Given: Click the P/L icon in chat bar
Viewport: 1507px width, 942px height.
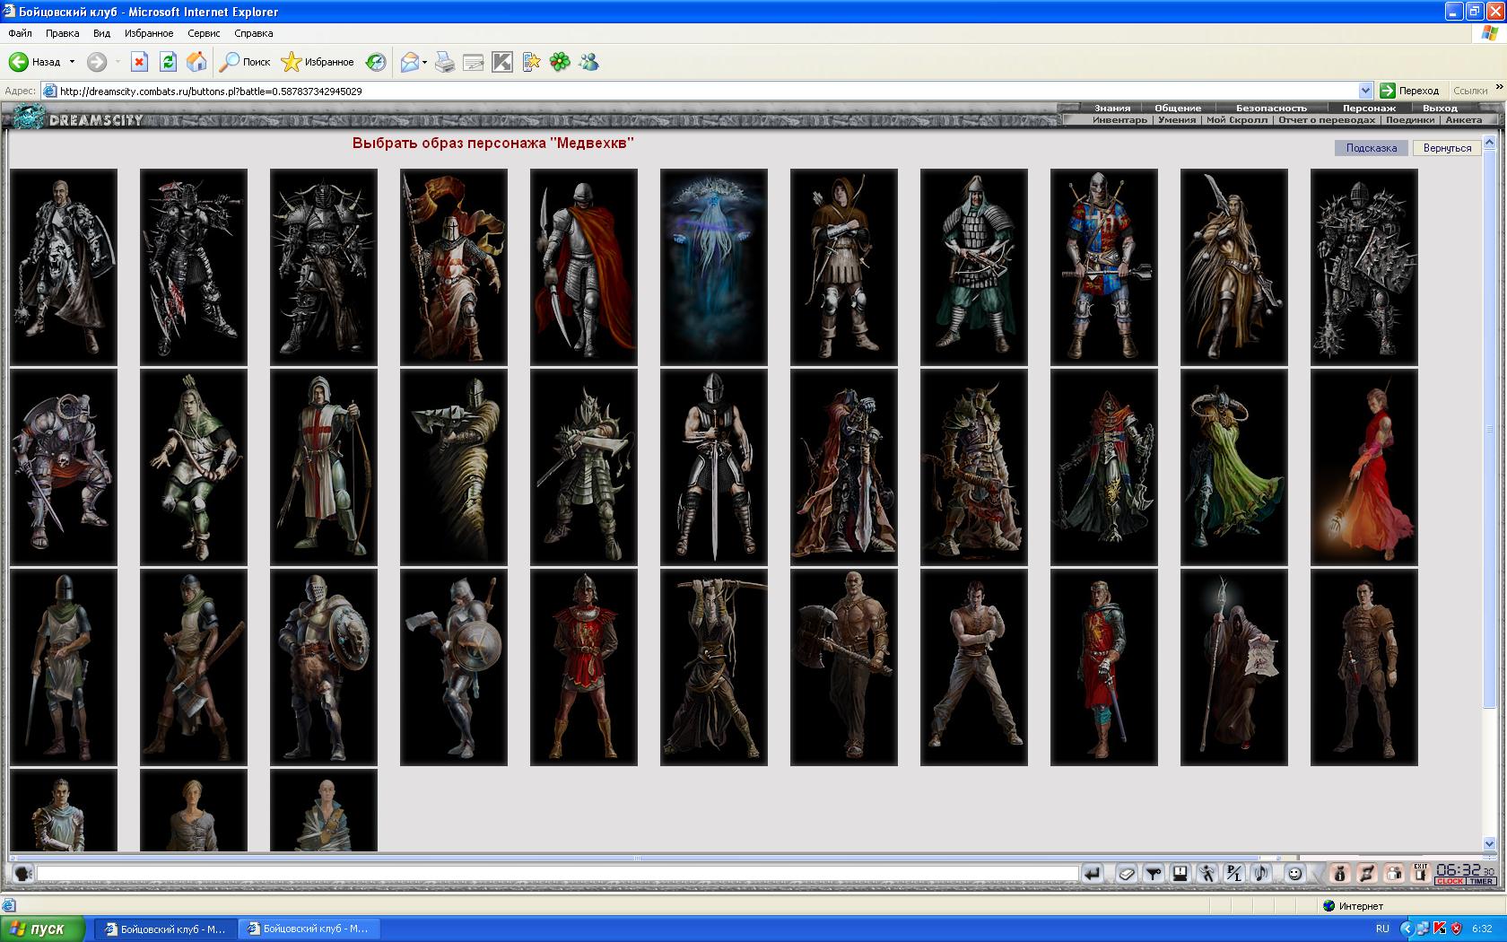Looking at the screenshot, I should click(1234, 873).
